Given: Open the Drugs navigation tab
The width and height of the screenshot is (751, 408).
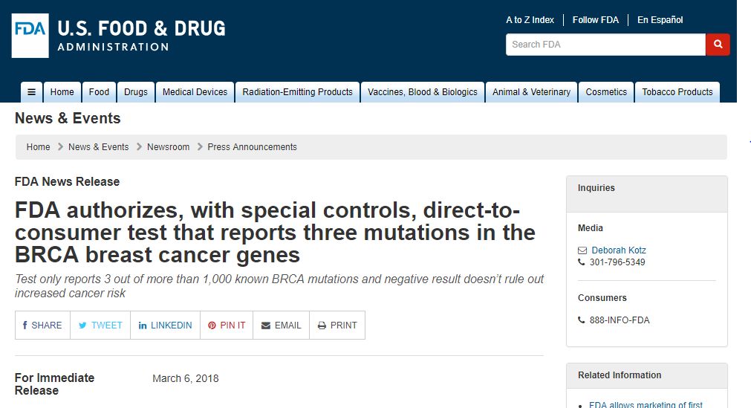Looking at the screenshot, I should [136, 92].
